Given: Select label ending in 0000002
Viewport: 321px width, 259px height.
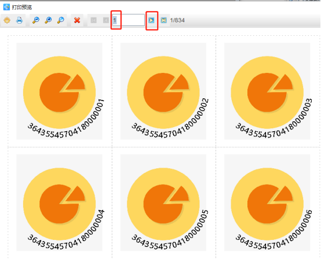Looking at the screenshot, I should 163,91.
